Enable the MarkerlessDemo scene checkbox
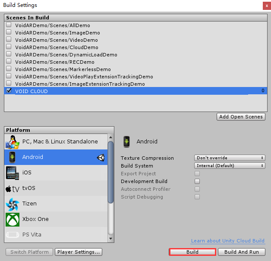This screenshot has width=271, height=261. [9, 68]
